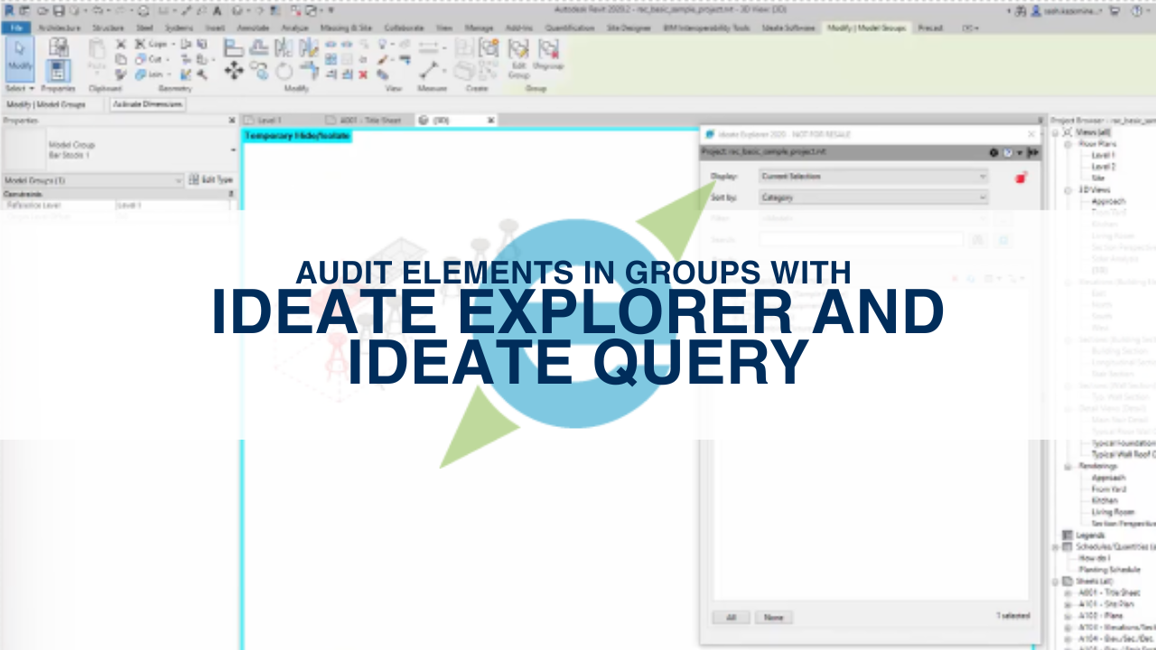Open the Select panel dropdown

pos(20,88)
